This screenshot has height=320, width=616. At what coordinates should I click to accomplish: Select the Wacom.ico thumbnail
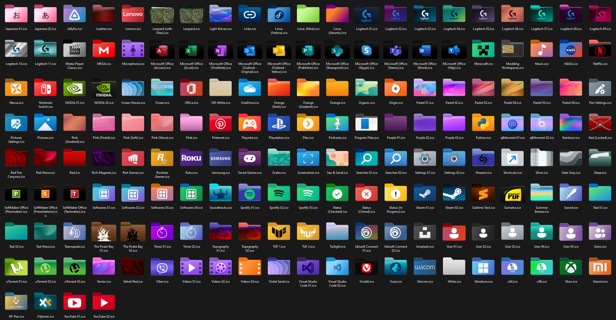click(x=425, y=267)
